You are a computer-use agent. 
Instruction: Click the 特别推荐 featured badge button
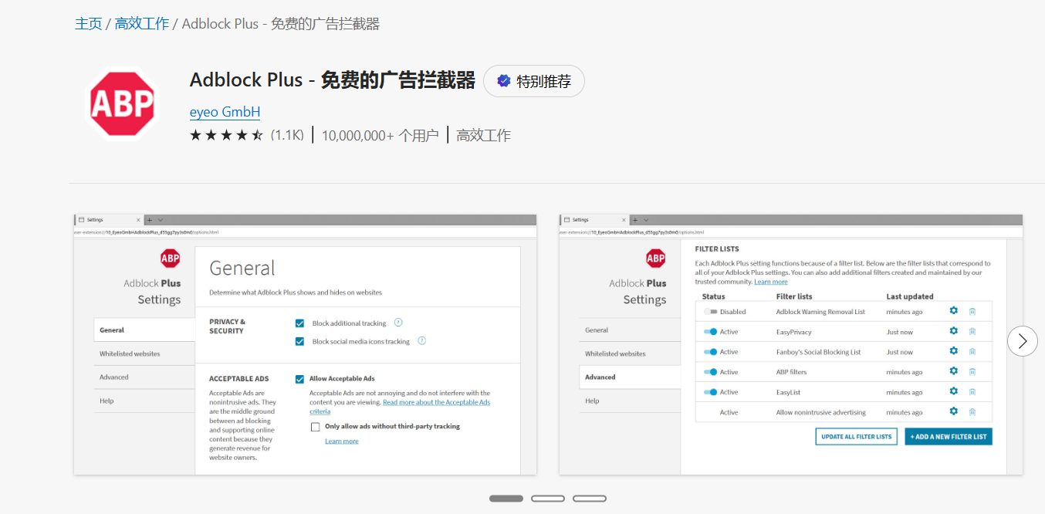click(x=534, y=81)
